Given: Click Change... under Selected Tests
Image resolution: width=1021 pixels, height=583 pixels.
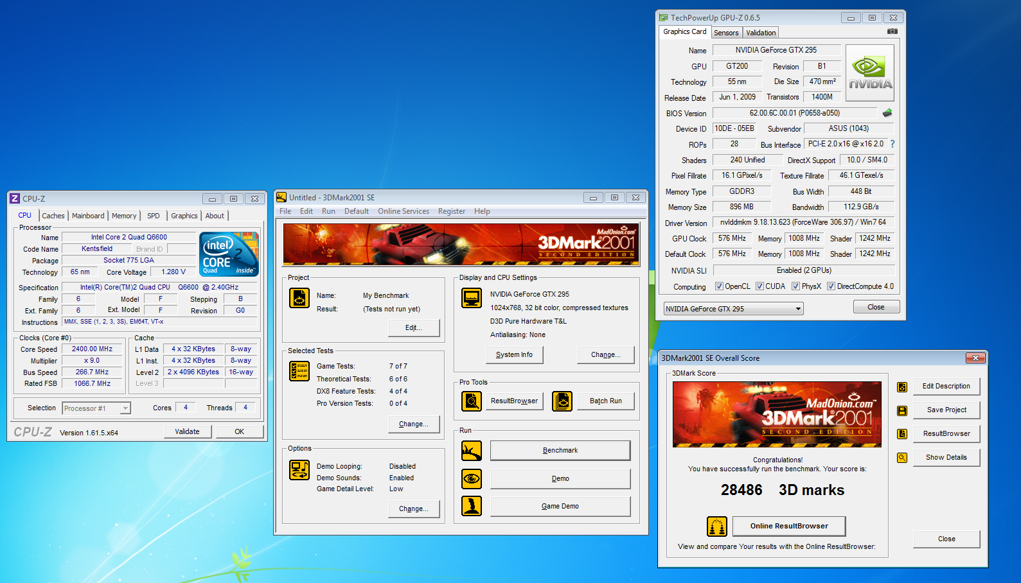Looking at the screenshot, I should pyautogui.click(x=414, y=424).
